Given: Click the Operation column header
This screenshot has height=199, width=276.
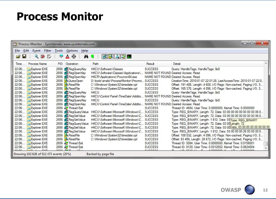Looking at the screenshot, I should (77, 64).
